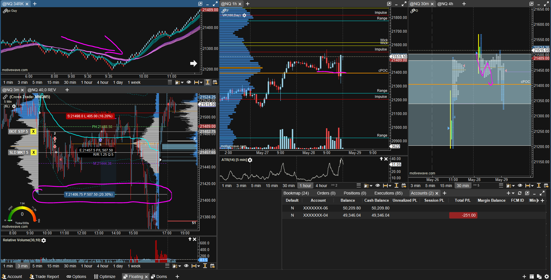Toggle vertical auto-scale in 3m chart toolbar
Image resolution: width=551 pixels, height=280 pixels.
click(x=205, y=266)
